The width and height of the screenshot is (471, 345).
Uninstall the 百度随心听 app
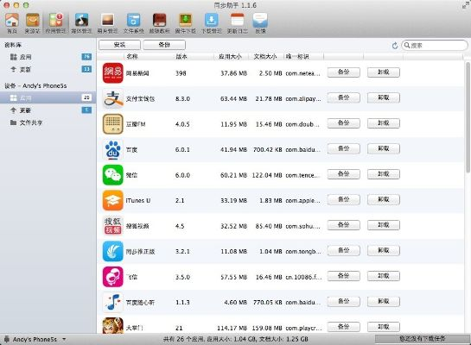384,302
